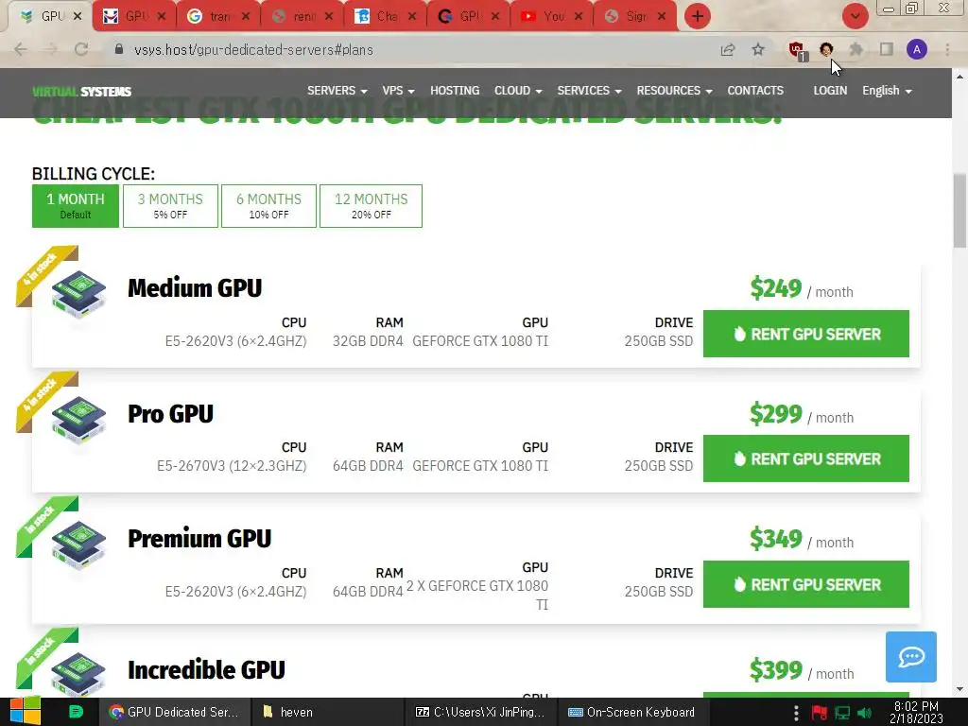The height and width of the screenshot is (726, 968).
Task: Click the Incredible GPU server icon
Action: [78, 674]
